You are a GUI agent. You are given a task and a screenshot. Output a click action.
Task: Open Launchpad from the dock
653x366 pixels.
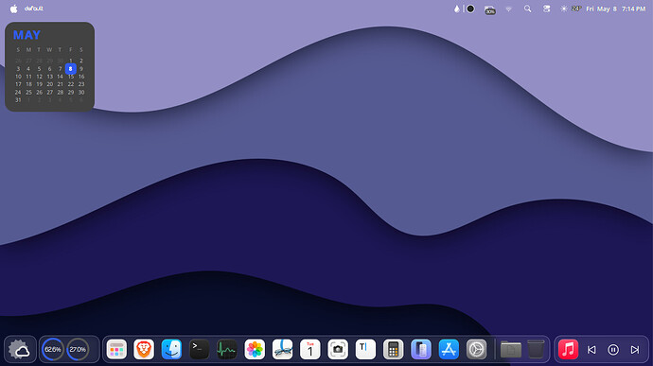coord(116,349)
